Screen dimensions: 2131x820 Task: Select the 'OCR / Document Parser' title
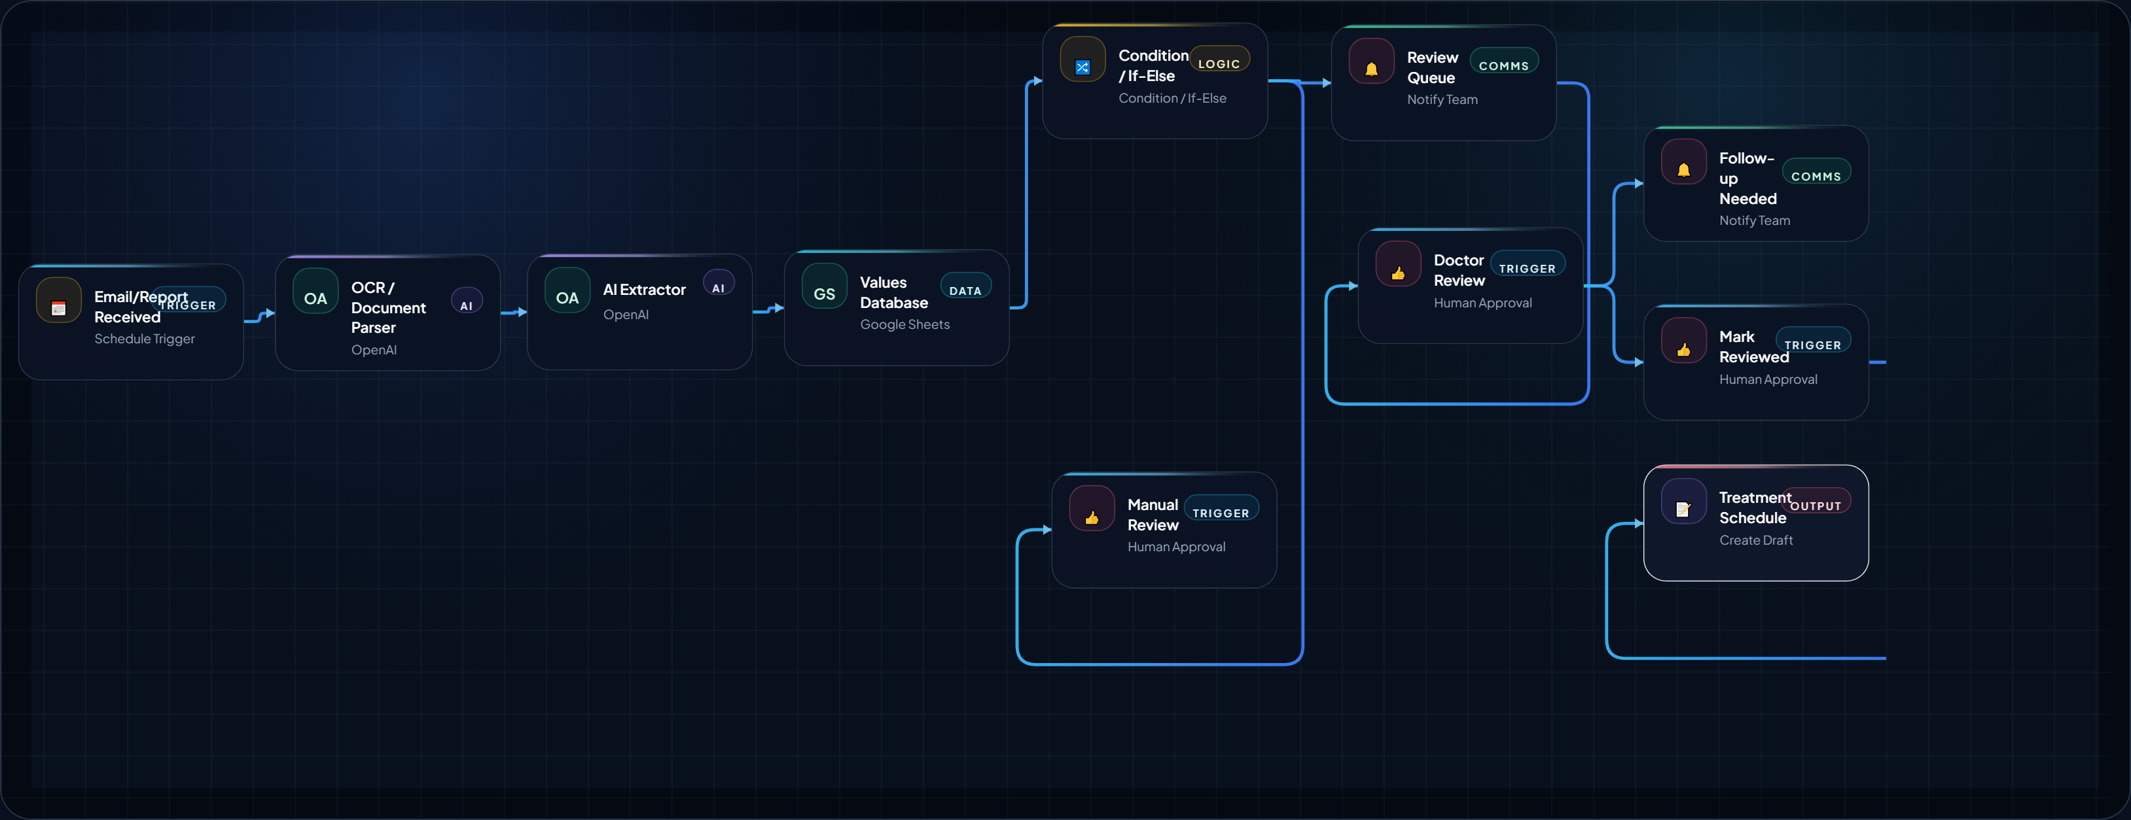388,307
